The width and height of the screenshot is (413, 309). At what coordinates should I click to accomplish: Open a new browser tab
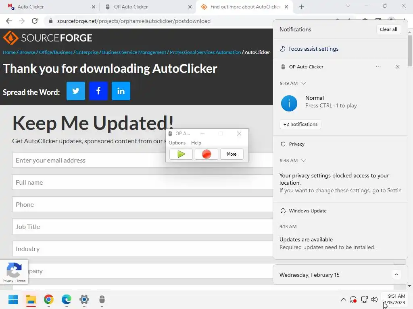click(x=302, y=7)
